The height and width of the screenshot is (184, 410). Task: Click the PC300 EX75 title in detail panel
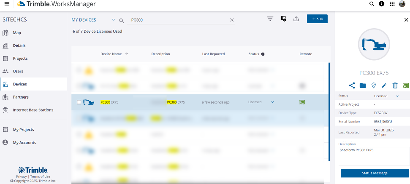click(374, 73)
